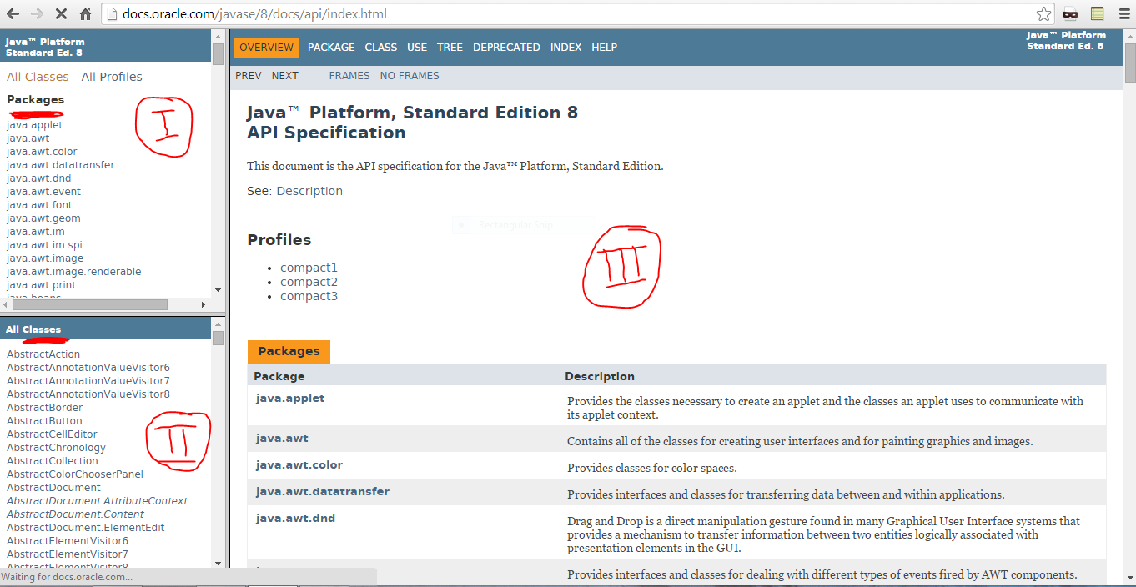1136x587 pixels.
Task: Stop page loading with the X button
Action: coord(61,14)
